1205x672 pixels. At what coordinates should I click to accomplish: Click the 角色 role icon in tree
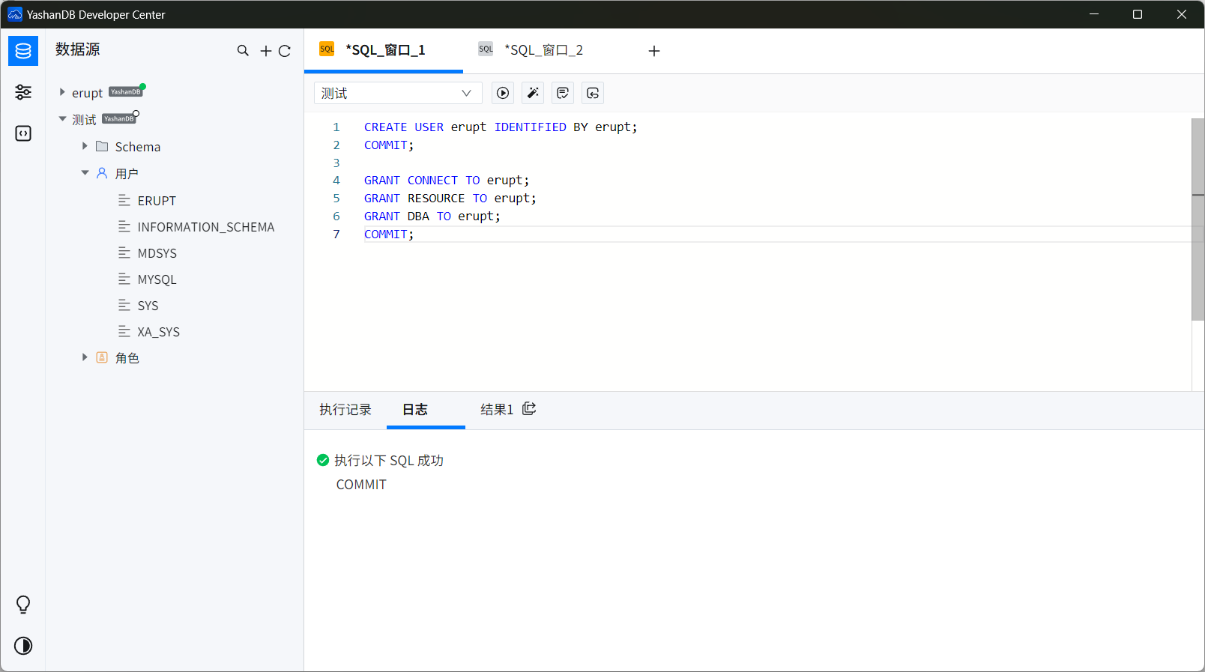(102, 357)
